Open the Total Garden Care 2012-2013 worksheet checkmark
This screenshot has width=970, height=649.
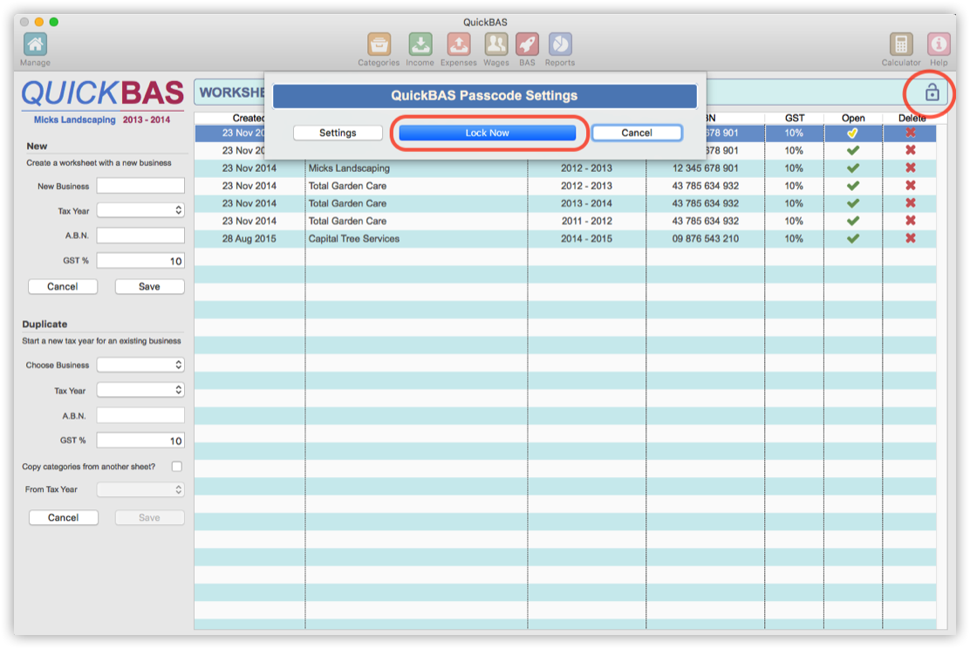(x=852, y=186)
